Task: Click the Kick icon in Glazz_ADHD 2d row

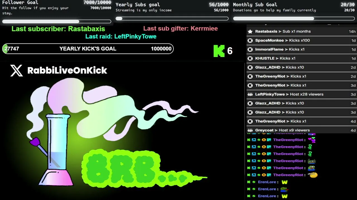Action: tap(250, 67)
